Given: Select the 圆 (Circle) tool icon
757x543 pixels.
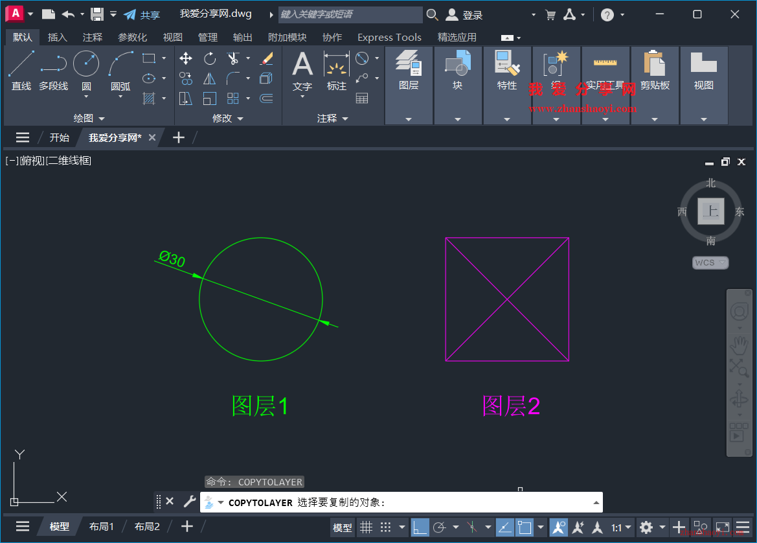Looking at the screenshot, I should [86, 64].
